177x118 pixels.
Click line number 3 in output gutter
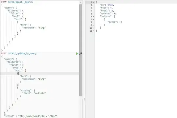pos(91,8)
